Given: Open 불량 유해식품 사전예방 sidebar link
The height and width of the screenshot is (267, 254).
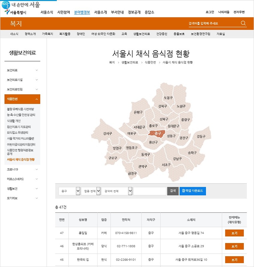Looking at the screenshot, I should click(20, 109).
